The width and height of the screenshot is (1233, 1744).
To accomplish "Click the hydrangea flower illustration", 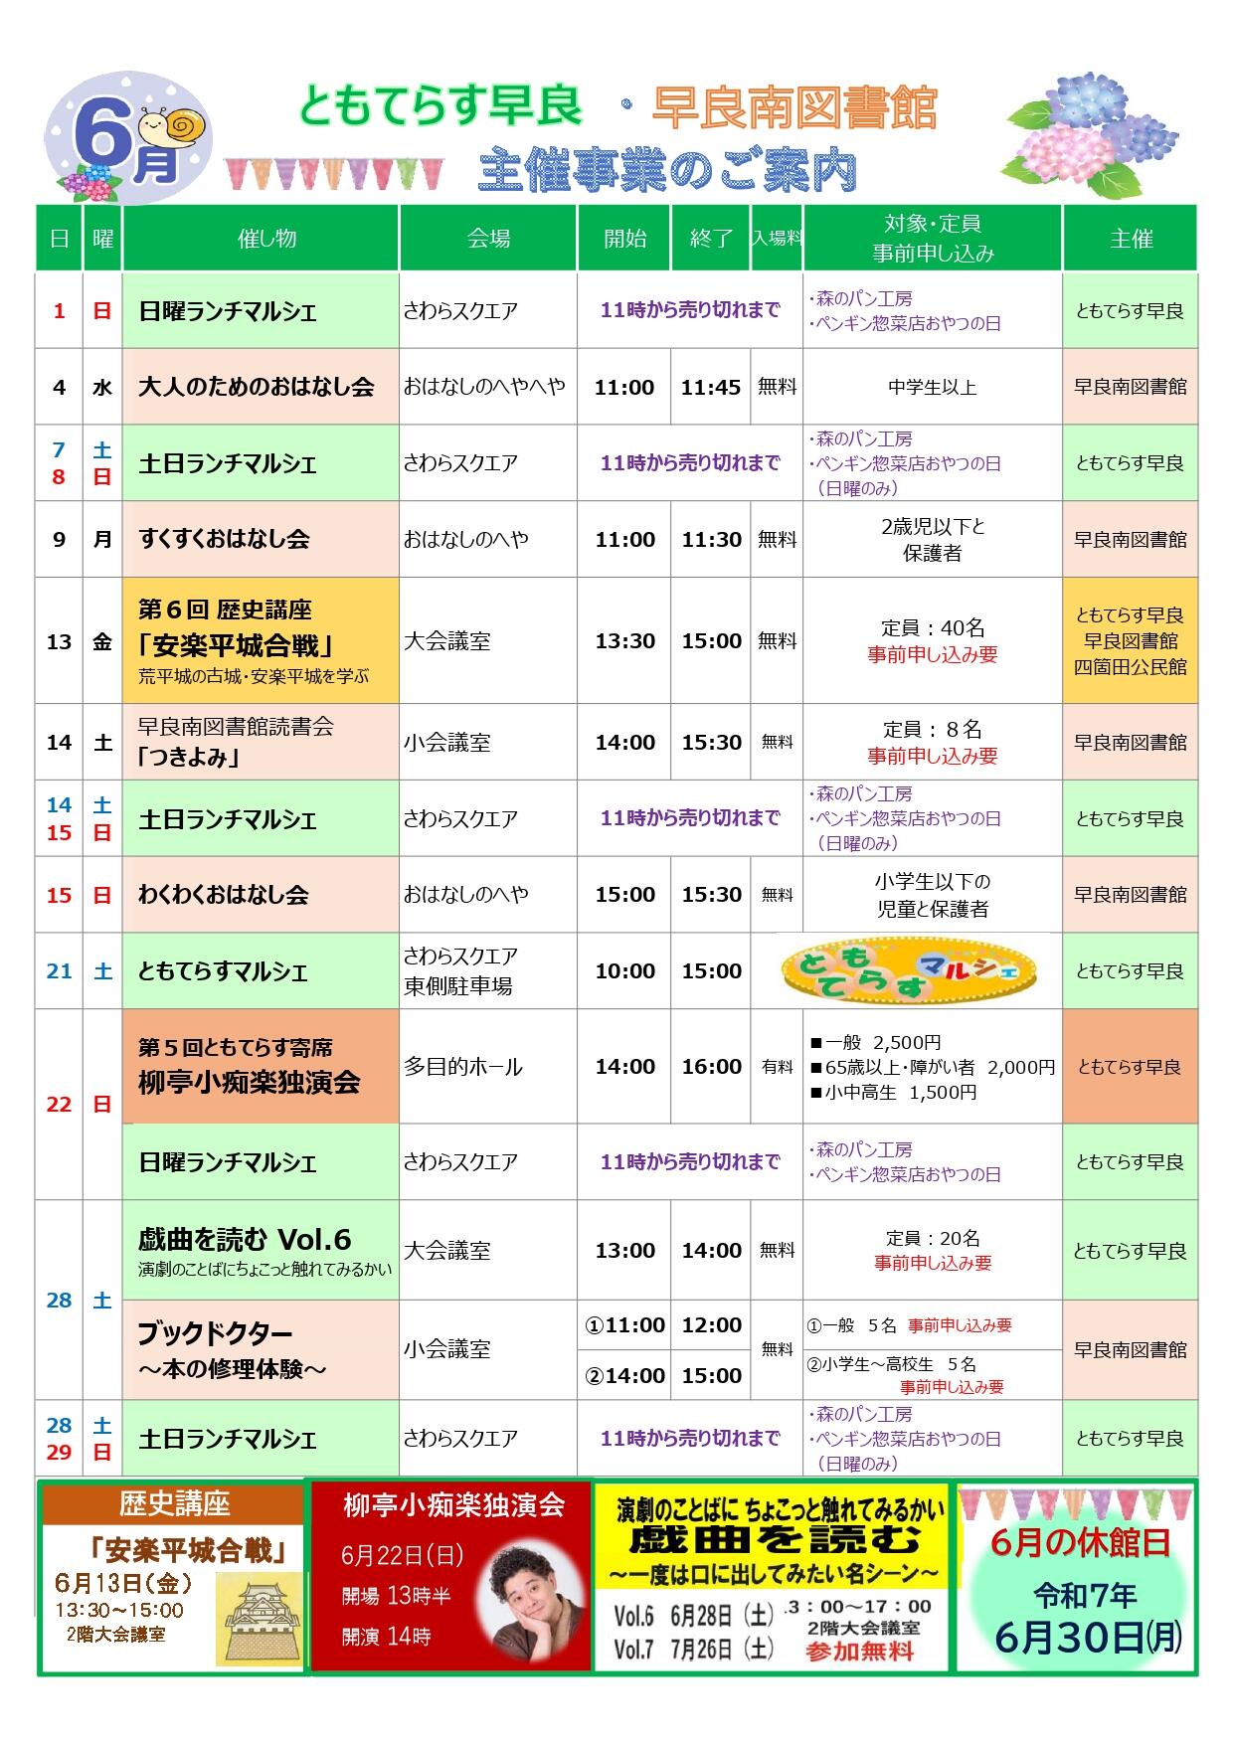I will pos(1091,135).
